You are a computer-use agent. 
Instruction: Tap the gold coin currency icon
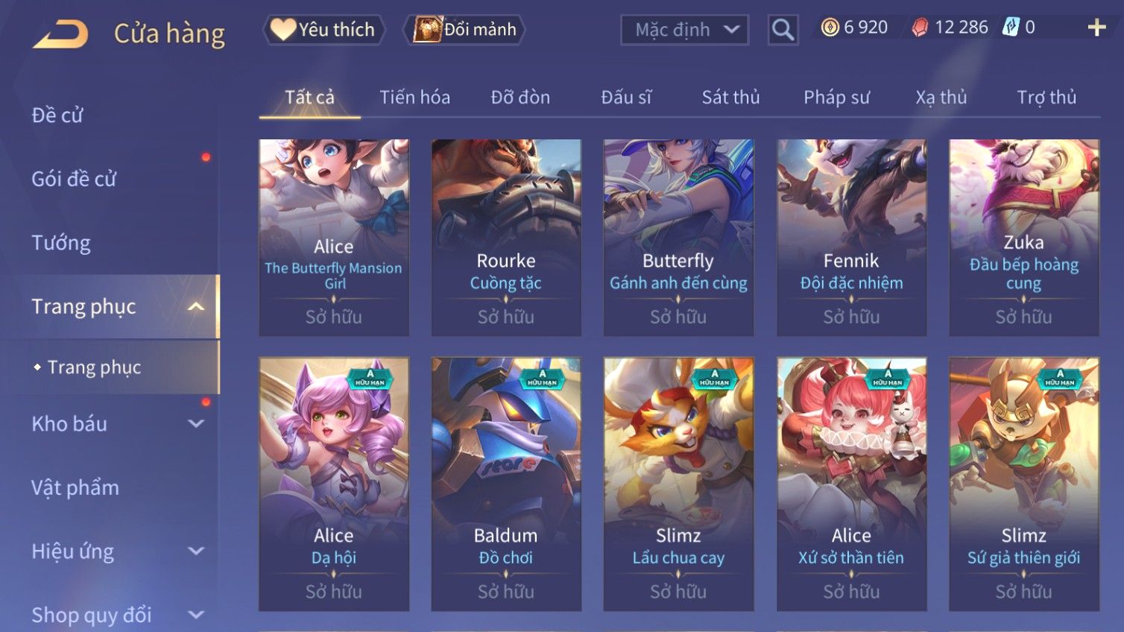[830, 28]
